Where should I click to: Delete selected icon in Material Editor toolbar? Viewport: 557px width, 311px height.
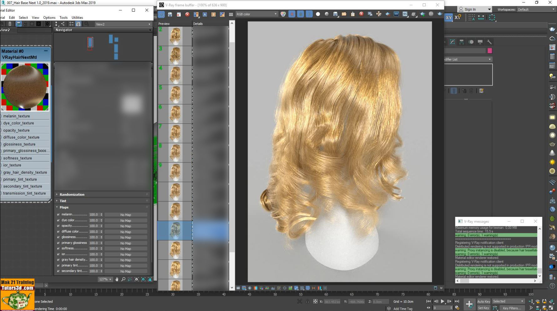pyautogui.click(x=10, y=24)
